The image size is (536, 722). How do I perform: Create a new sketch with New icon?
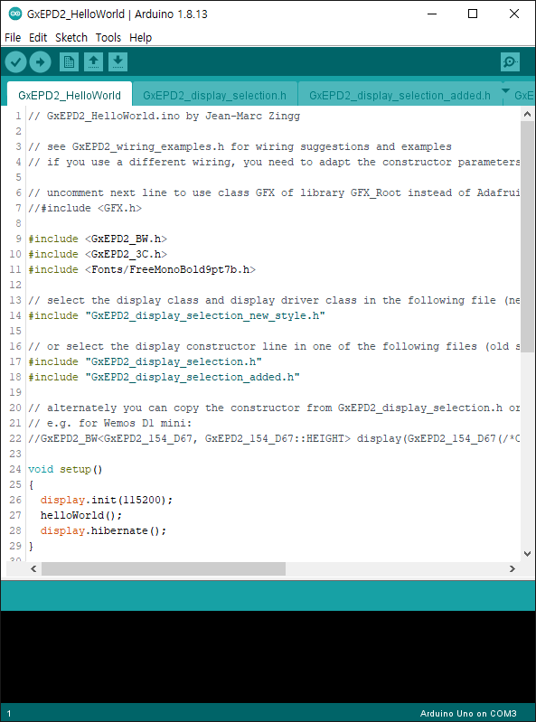pyautogui.click(x=69, y=61)
